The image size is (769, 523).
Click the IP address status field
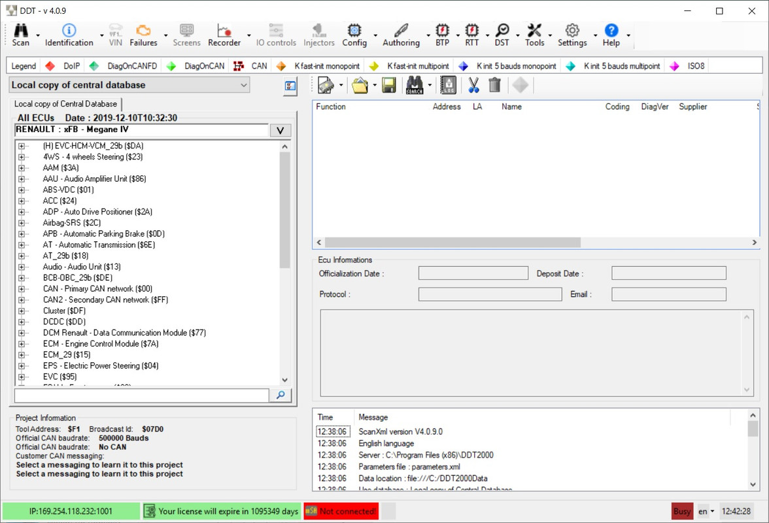pos(71,511)
